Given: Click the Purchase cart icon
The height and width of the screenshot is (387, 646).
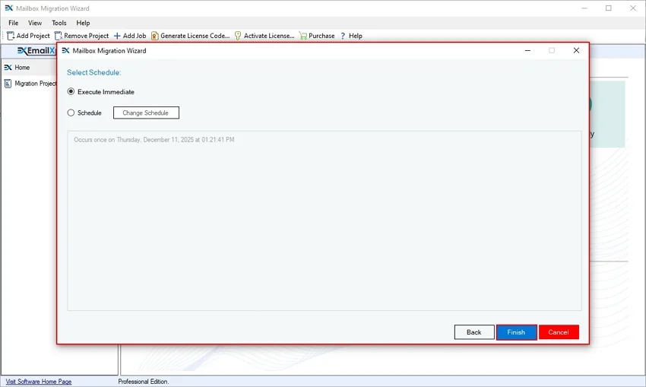Looking at the screenshot, I should click(302, 36).
